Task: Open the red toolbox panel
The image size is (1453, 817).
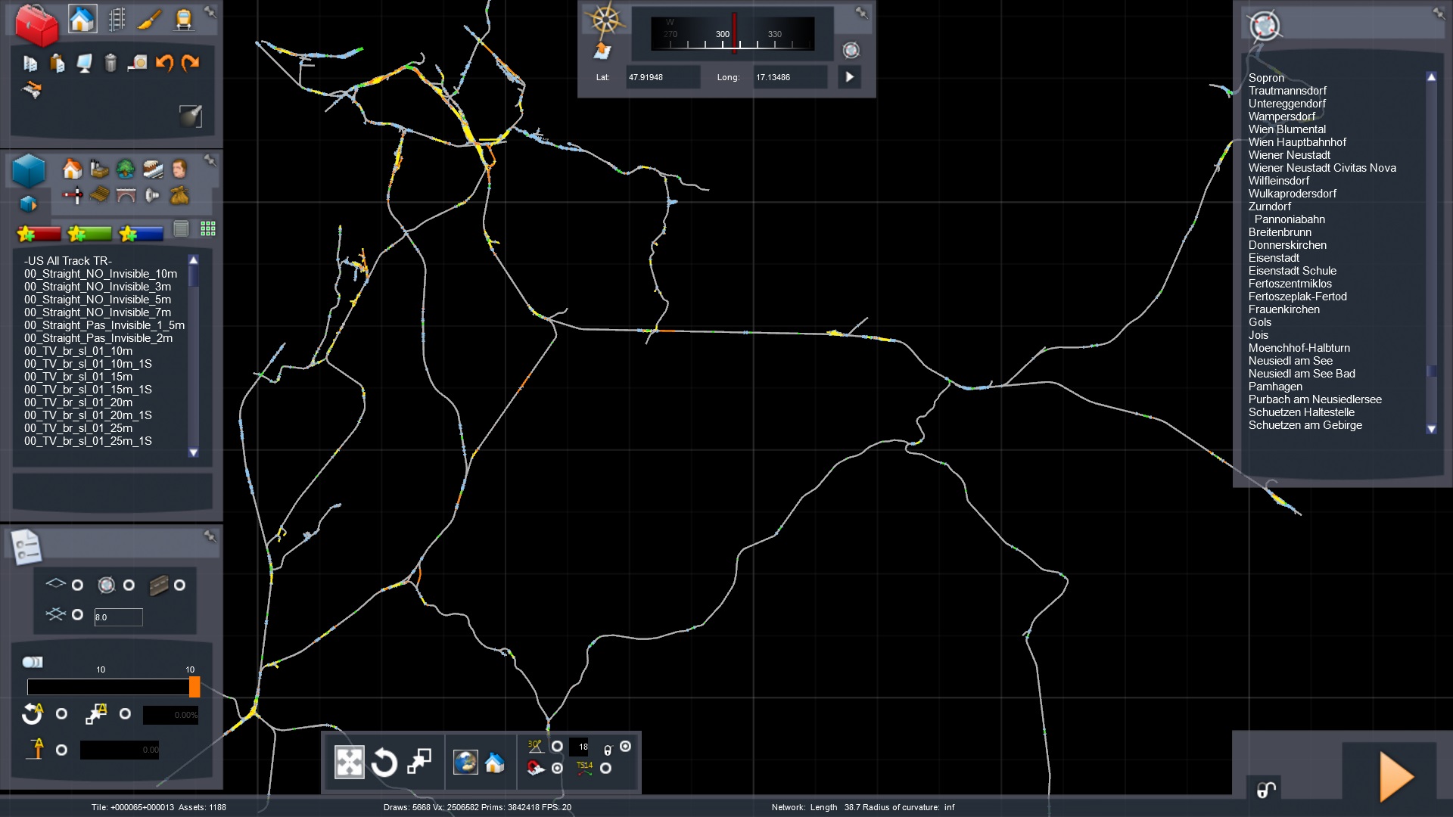Action: coord(36,24)
